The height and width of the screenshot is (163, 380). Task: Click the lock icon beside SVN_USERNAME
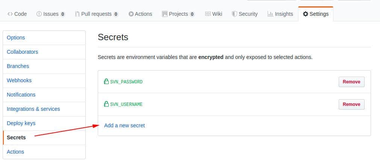106,104
